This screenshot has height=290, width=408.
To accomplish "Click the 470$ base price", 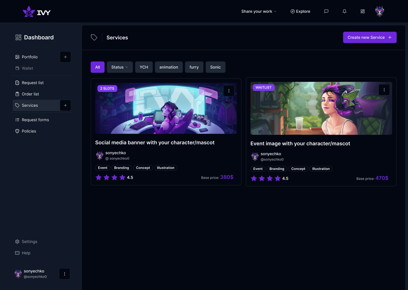I will tap(382, 178).
